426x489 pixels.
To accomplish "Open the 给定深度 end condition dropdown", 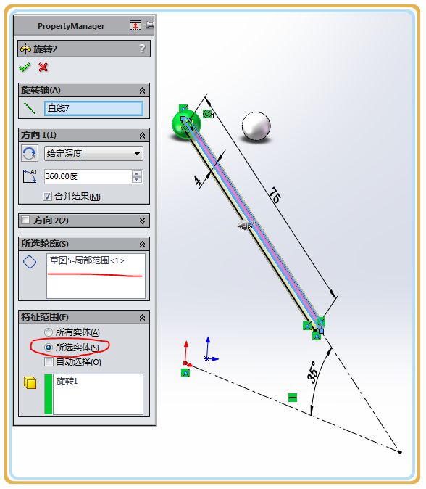I will coord(93,153).
